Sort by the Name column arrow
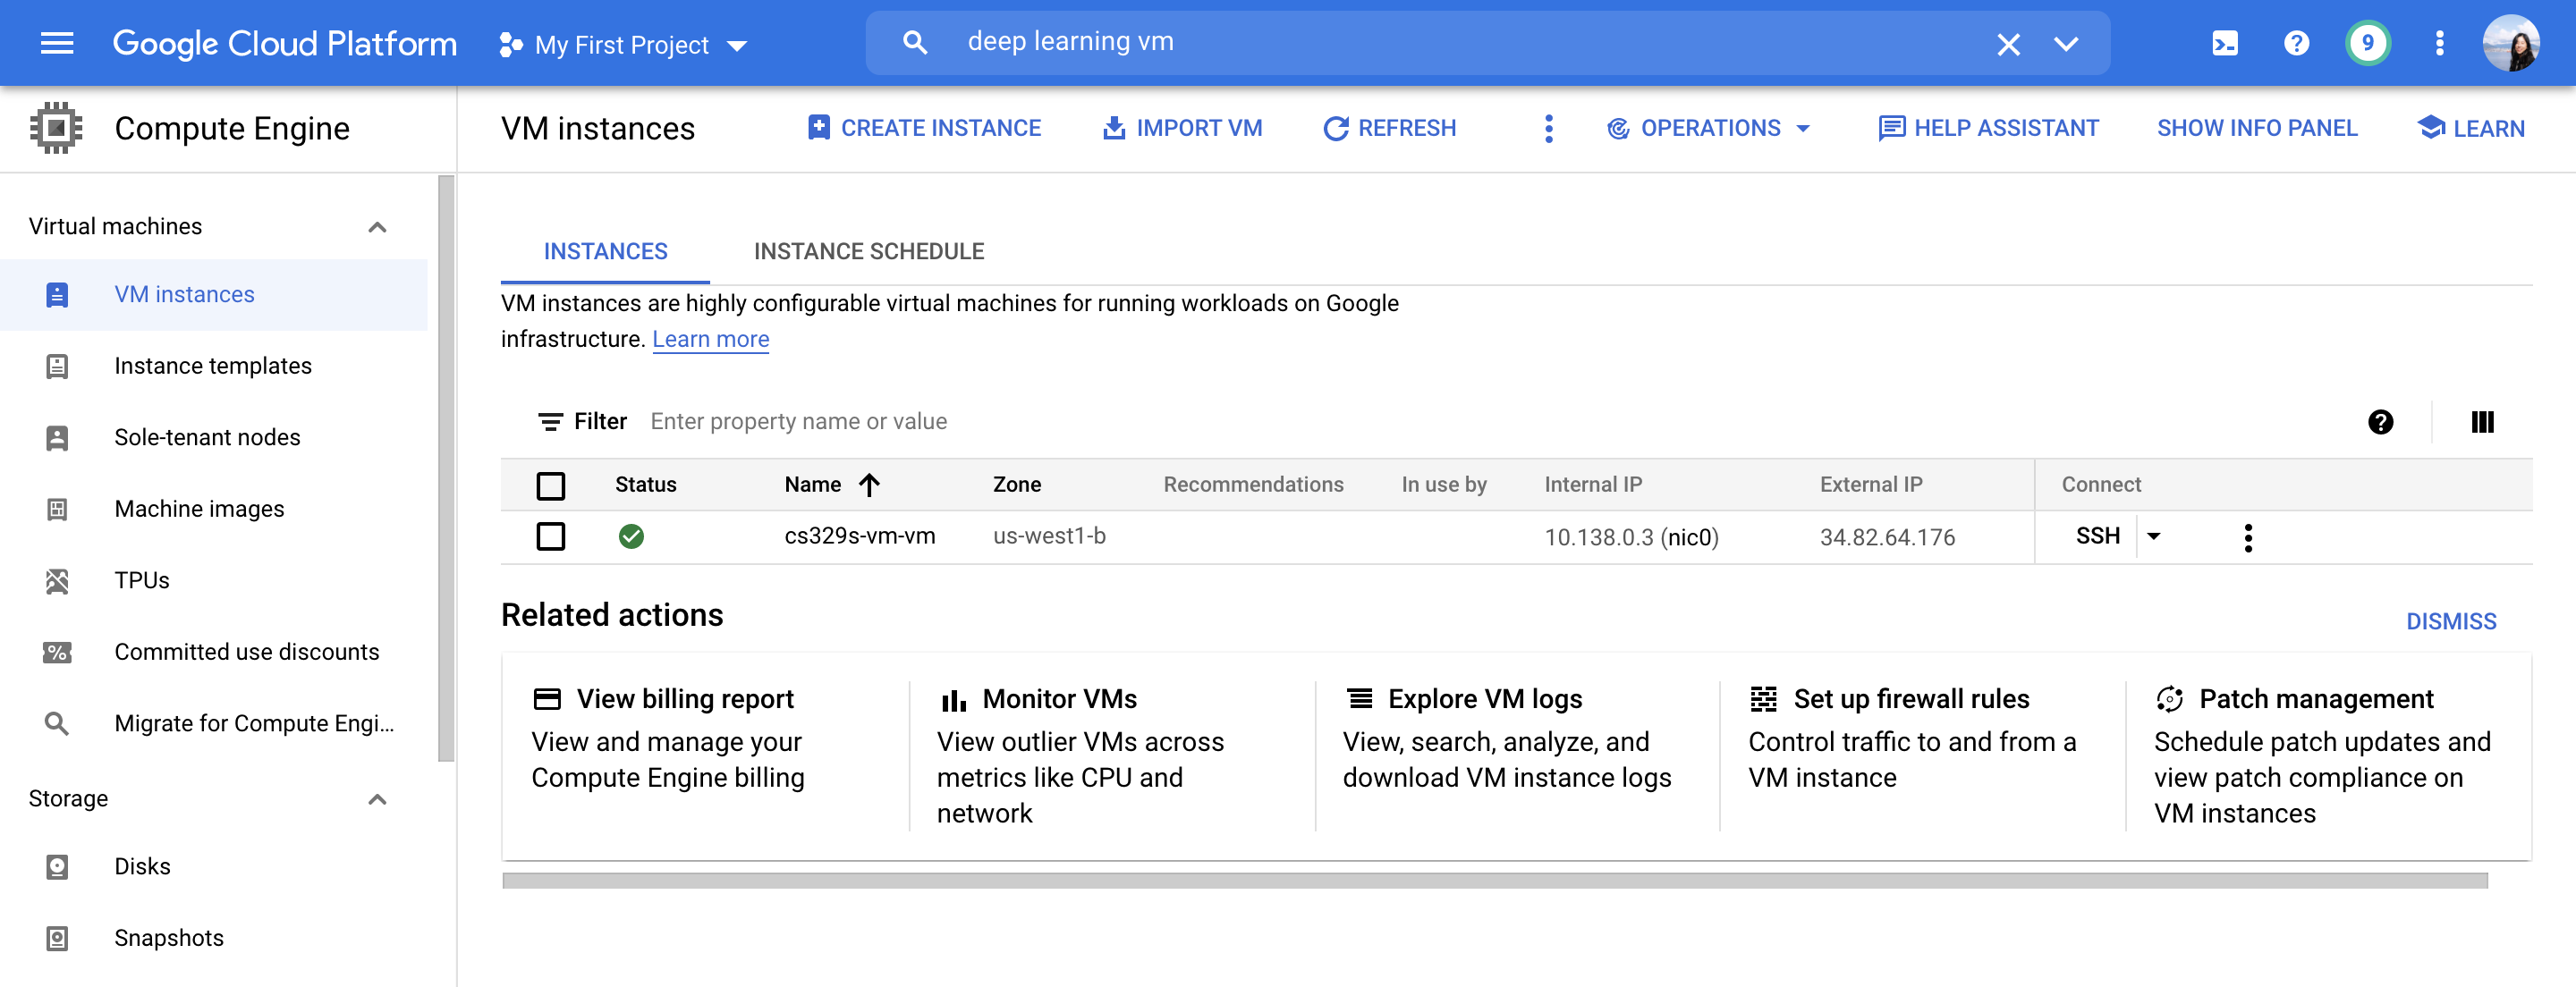The width and height of the screenshot is (2576, 987). click(869, 485)
